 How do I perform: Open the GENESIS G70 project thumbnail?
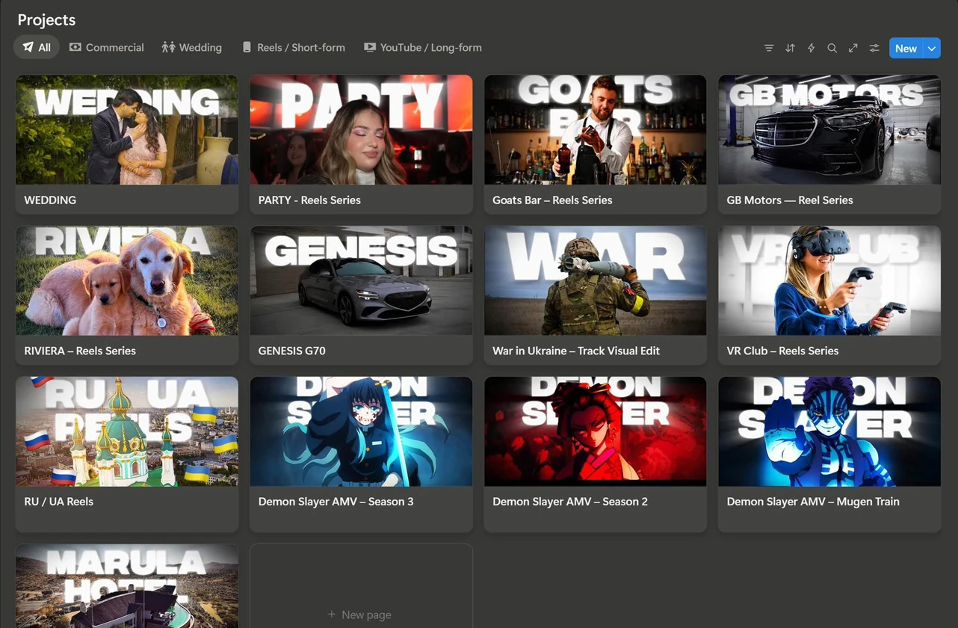pyautogui.click(x=361, y=281)
